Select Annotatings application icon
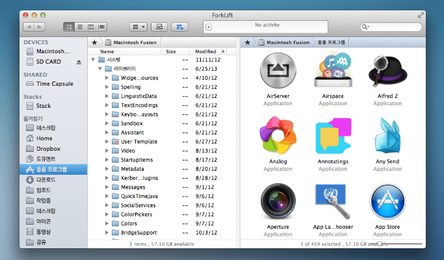The width and height of the screenshot is (444, 260). (x=333, y=136)
